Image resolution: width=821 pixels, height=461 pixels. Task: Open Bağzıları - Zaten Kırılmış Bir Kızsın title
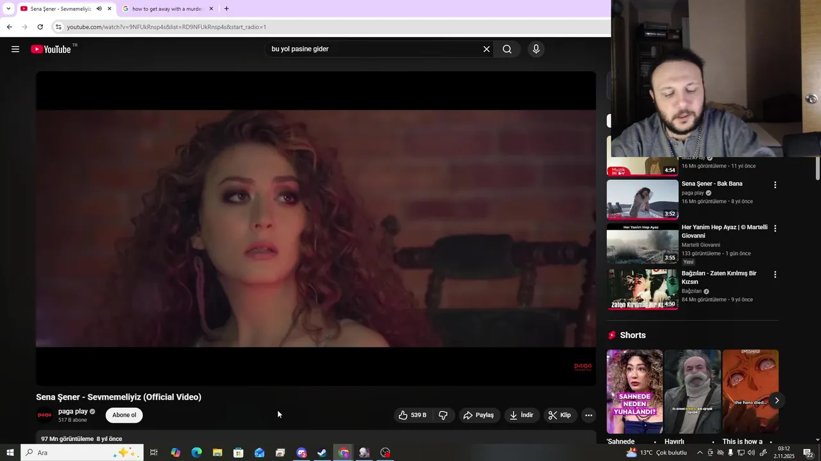(x=719, y=277)
